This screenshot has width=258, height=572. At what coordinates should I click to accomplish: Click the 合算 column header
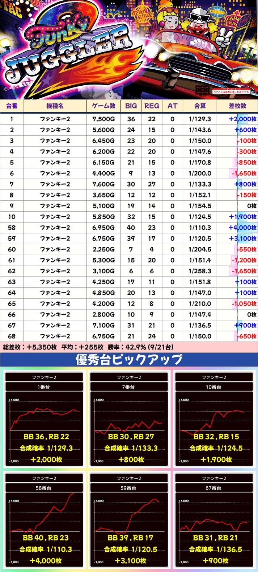pyautogui.click(x=200, y=106)
